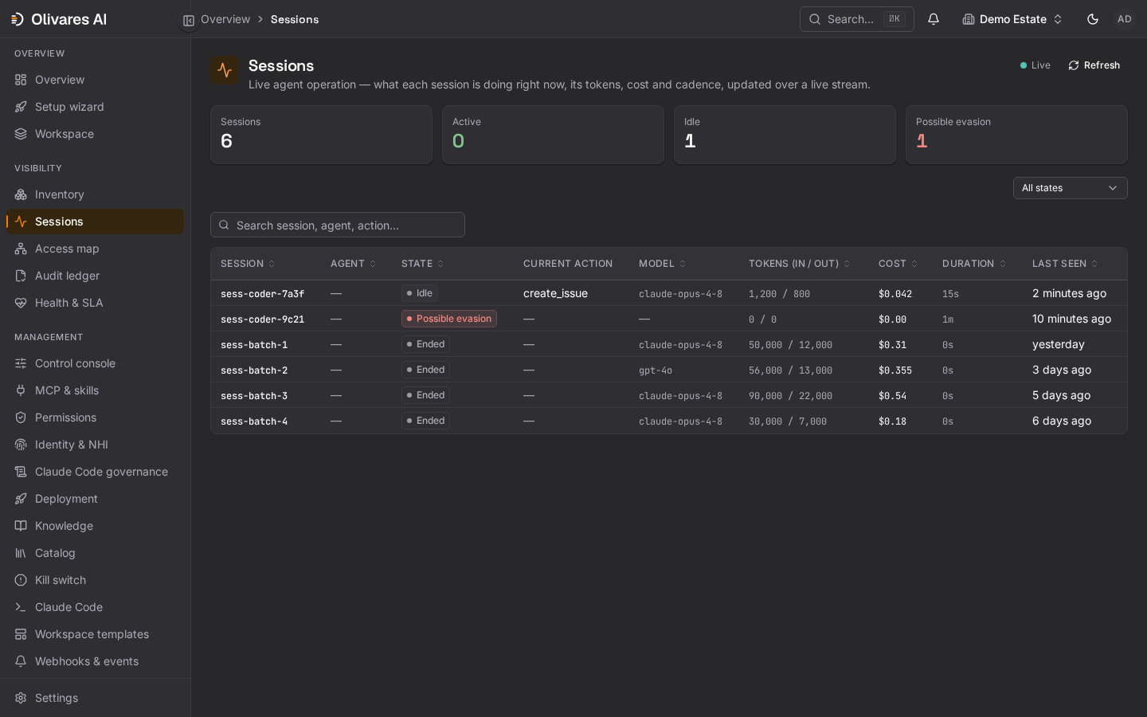Sort table by COST column

pyautogui.click(x=898, y=264)
